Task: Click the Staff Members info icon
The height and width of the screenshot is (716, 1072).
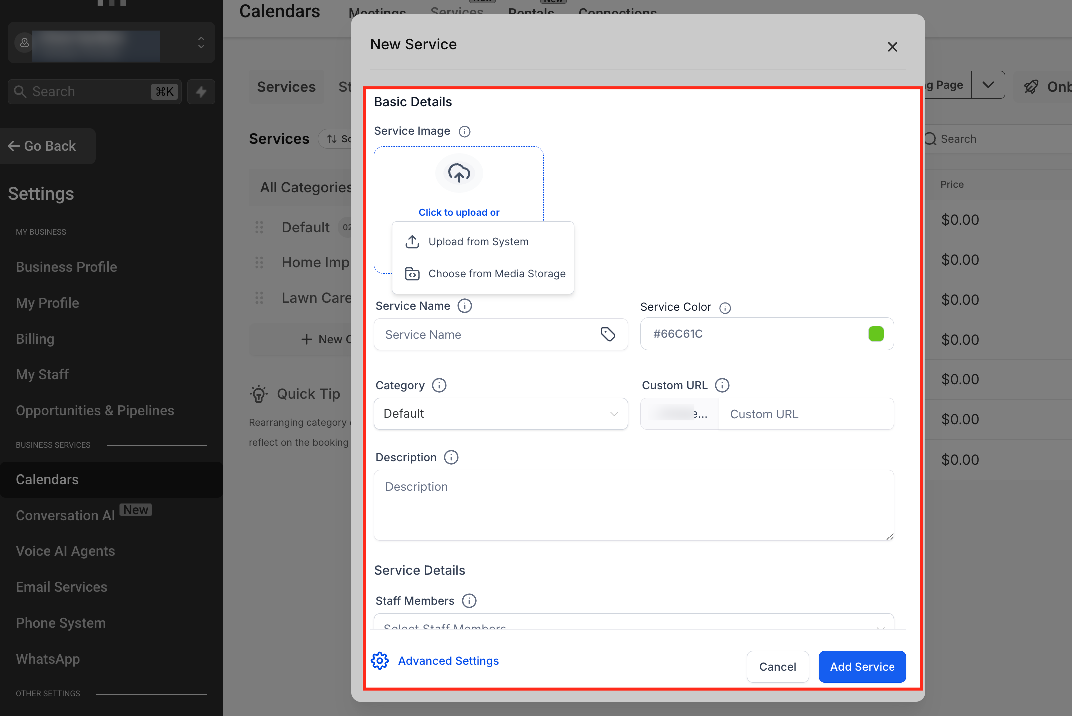Action: click(x=469, y=601)
